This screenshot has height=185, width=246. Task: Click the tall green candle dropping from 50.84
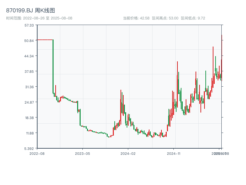pos(53,66)
